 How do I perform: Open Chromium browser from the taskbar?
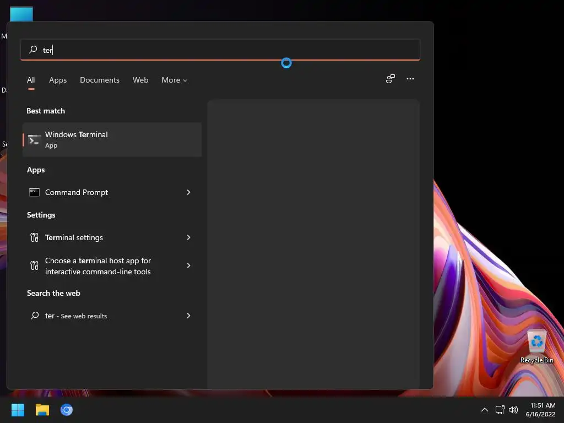coord(67,410)
